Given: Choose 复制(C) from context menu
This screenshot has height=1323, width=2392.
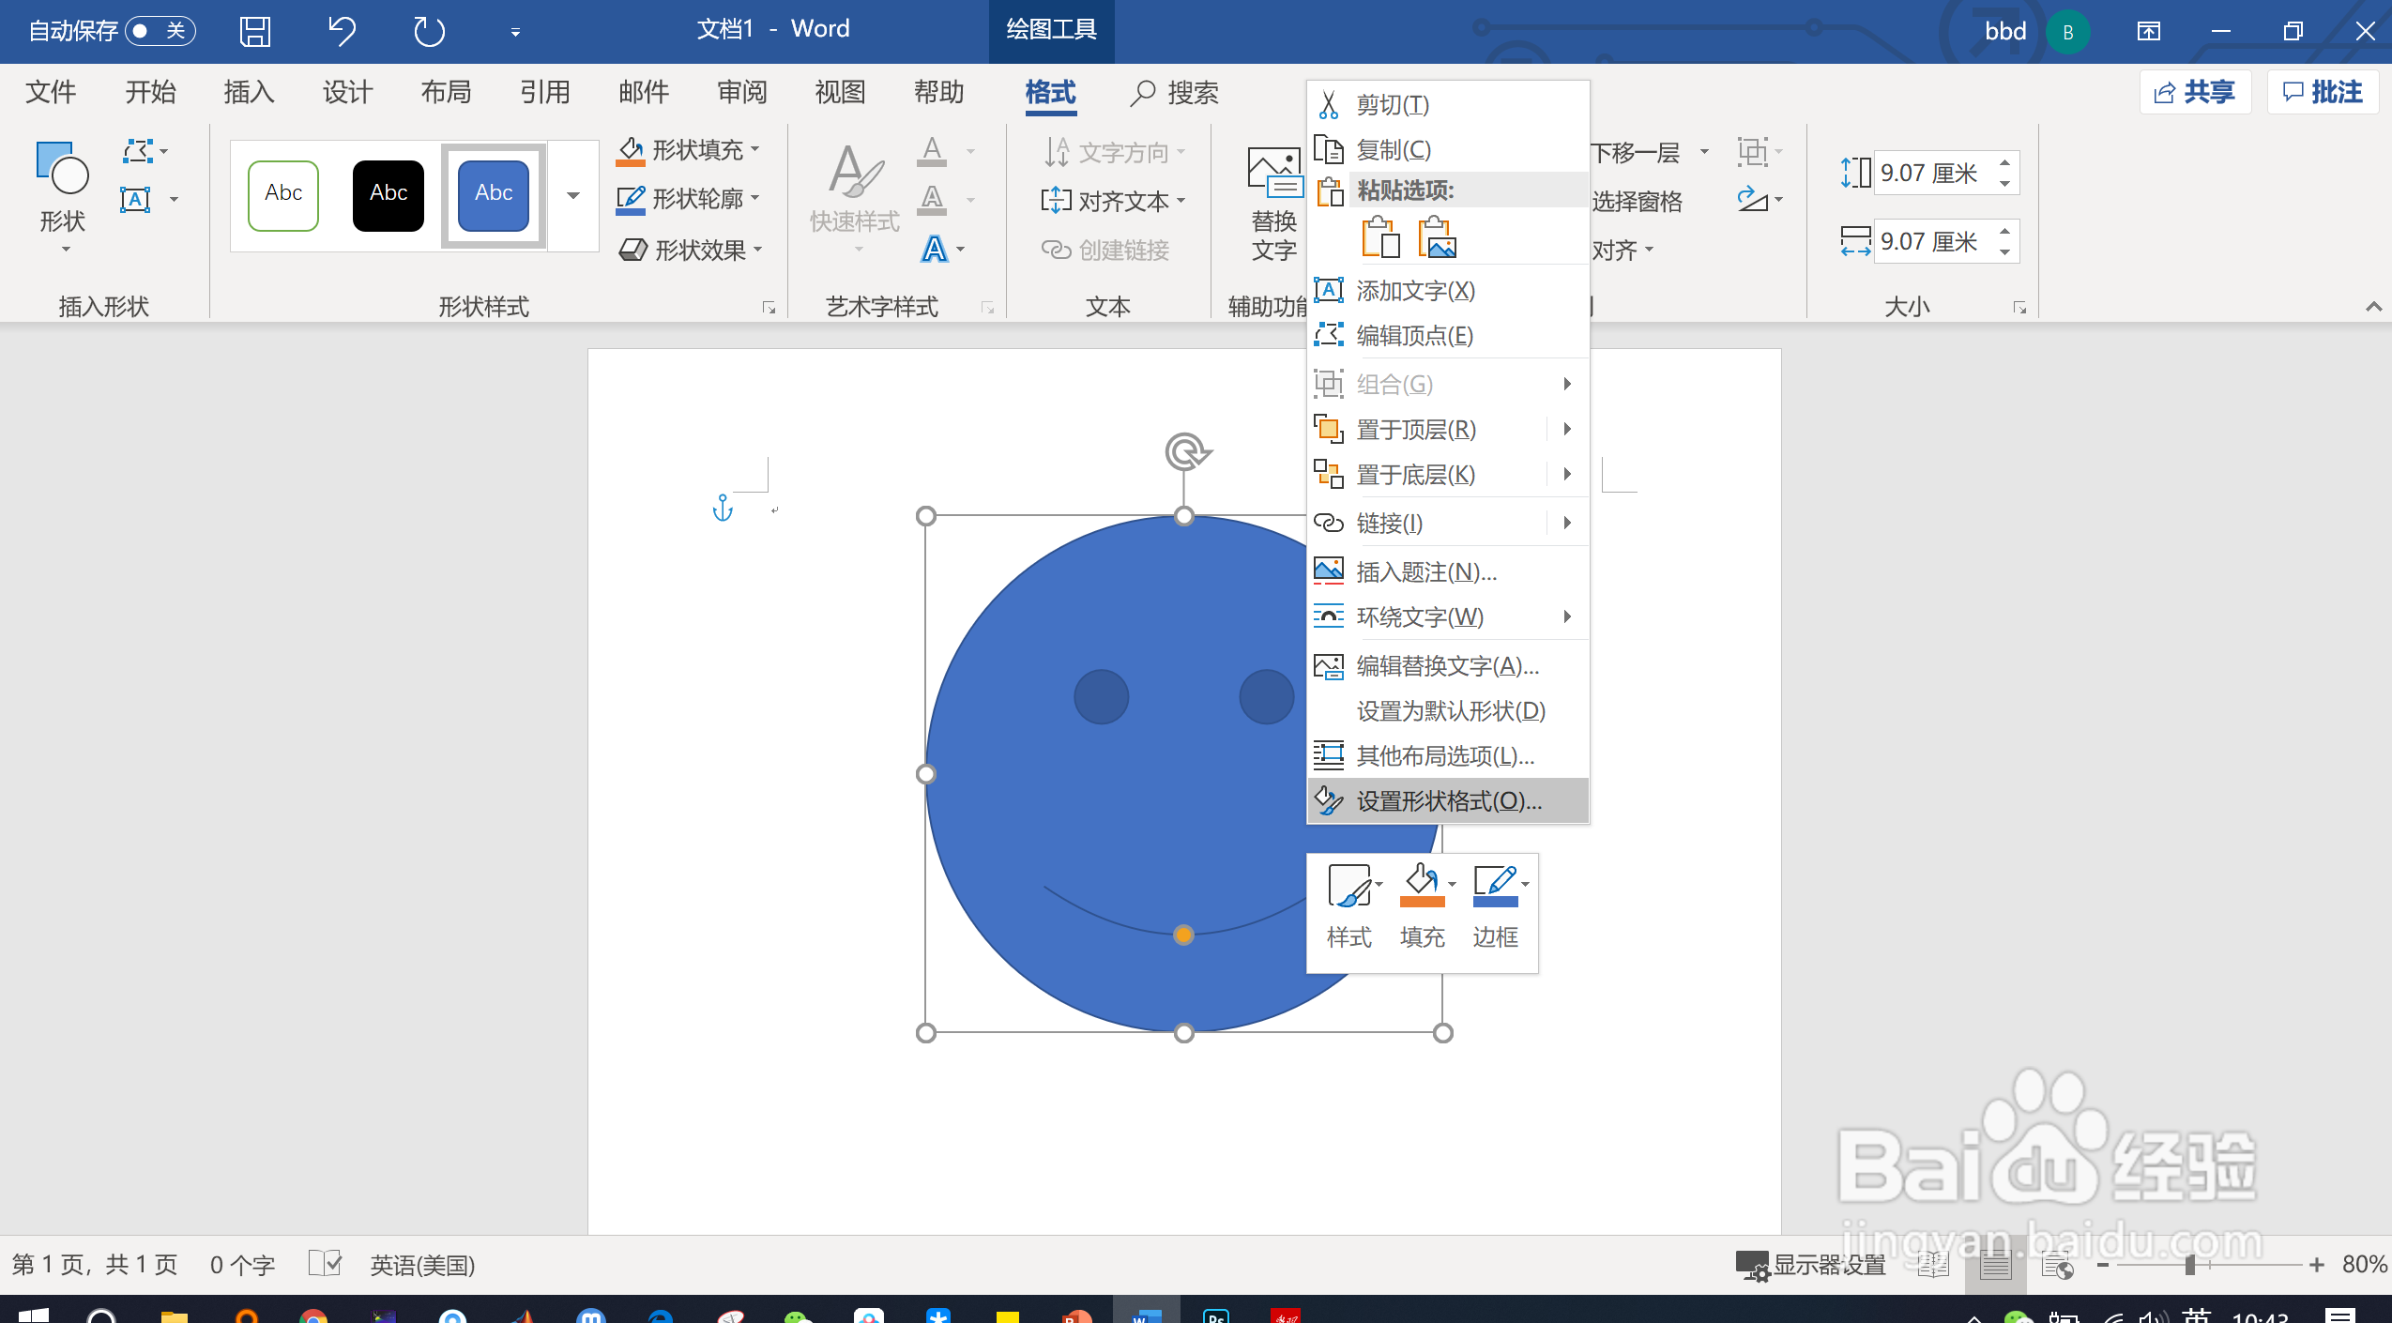Looking at the screenshot, I should (1448, 149).
